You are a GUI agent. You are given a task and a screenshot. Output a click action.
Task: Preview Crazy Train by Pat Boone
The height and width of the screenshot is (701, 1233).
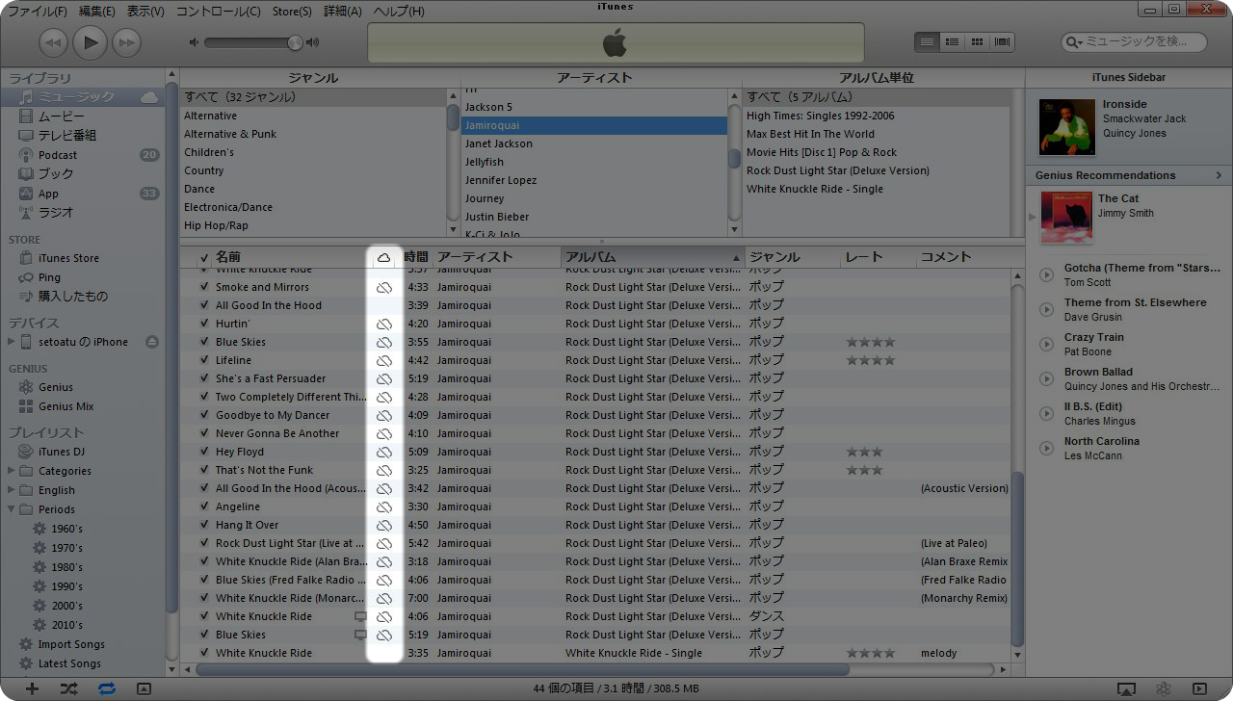click(1046, 345)
